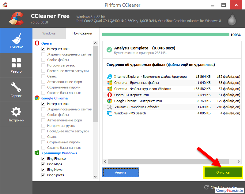Click the Google Chrome icon in results list
The height and width of the screenshot is (194, 245).
(x=109, y=101)
